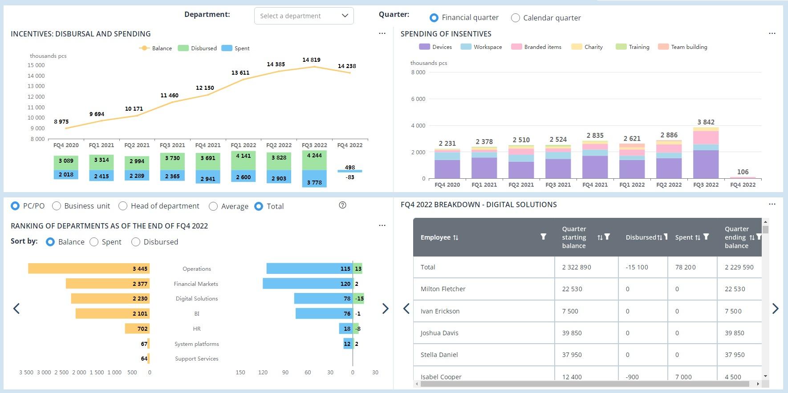Select Calendar quarter option

pyautogui.click(x=516, y=18)
